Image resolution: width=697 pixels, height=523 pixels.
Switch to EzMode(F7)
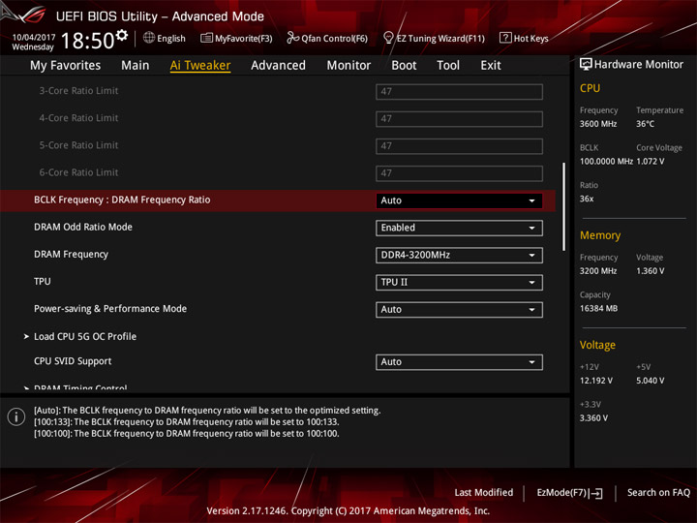569,493
